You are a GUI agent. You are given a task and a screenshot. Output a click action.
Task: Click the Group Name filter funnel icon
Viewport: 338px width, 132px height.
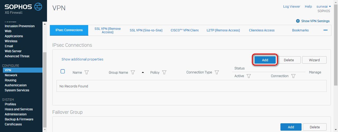tap(133, 72)
